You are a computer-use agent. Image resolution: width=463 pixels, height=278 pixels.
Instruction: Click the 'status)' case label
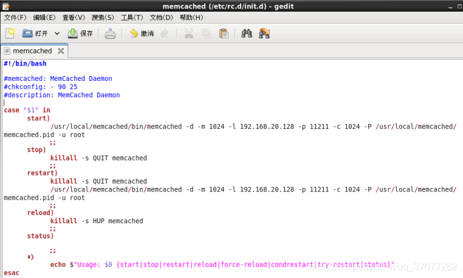click(41, 236)
